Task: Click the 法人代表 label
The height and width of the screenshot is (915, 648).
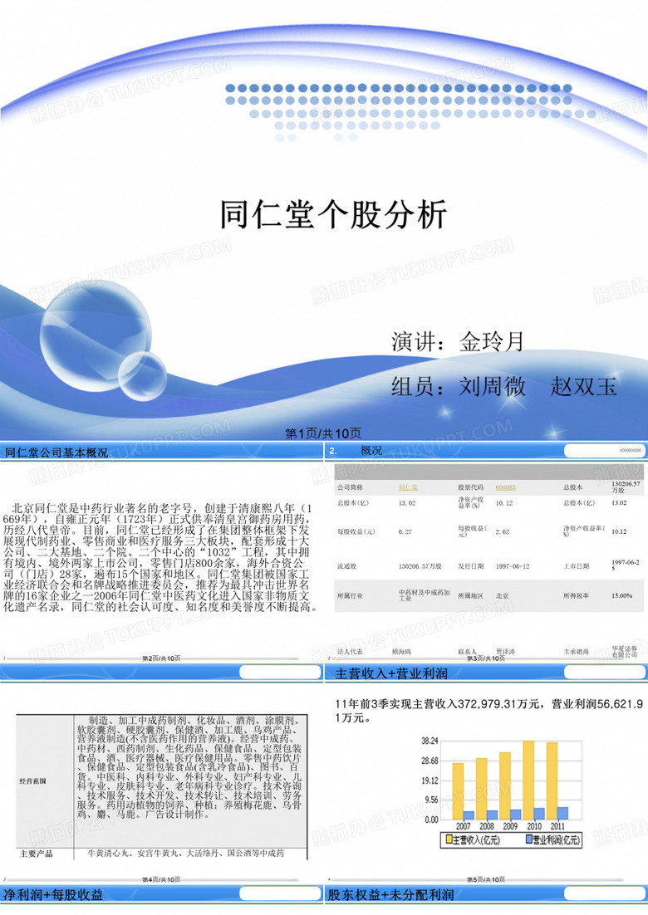Action: tap(350, 652)
